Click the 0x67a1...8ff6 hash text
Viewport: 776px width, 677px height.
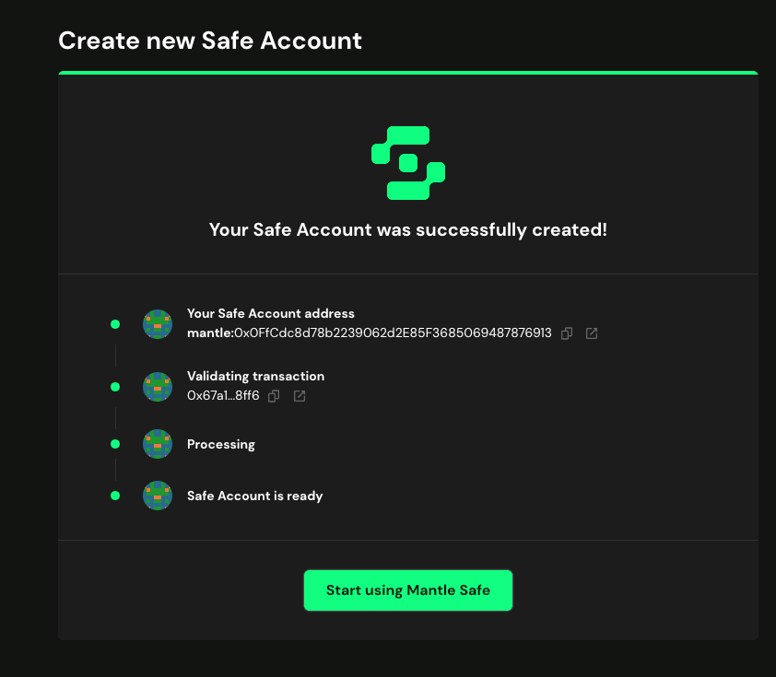pos(223,396)
